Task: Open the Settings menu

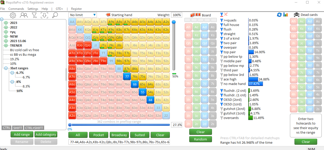Action: coord(33,9)
